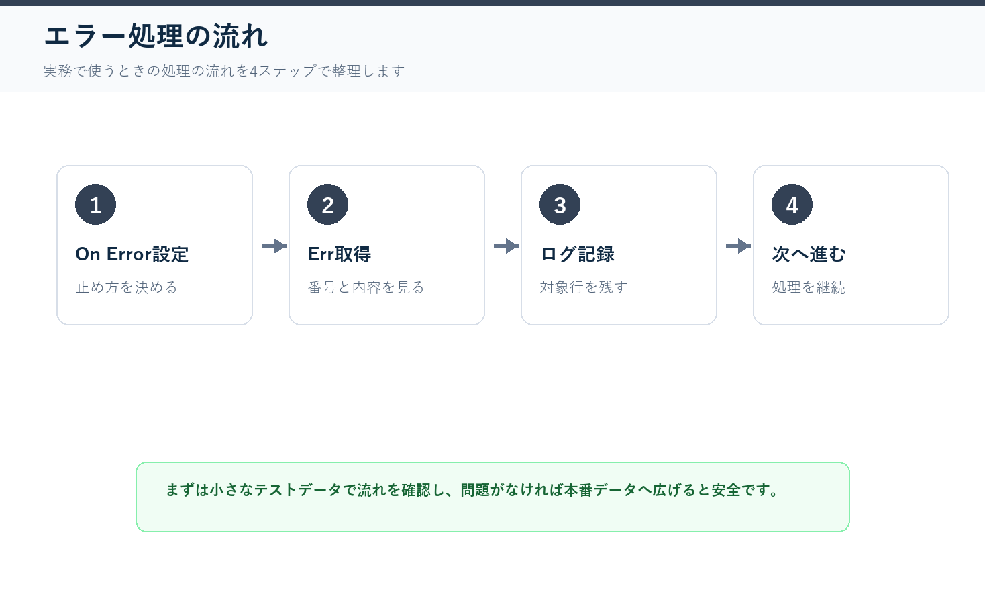985x604 pixels.
Task: Click the step 3 number circle
Action: click(x=560, y=205)
